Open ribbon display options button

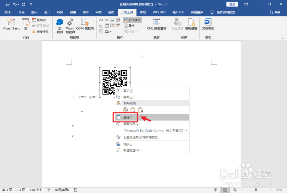pos(246,4)
